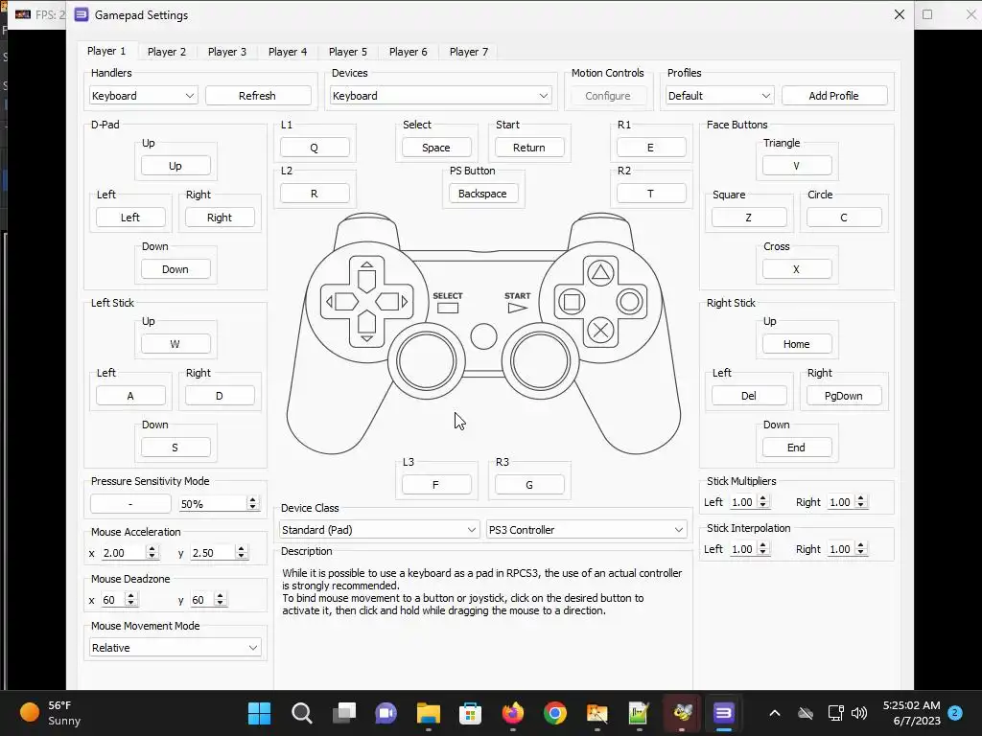Open taskbar Search
The image size is (982, 736).
pyautogui.click(x=302, y=713)
